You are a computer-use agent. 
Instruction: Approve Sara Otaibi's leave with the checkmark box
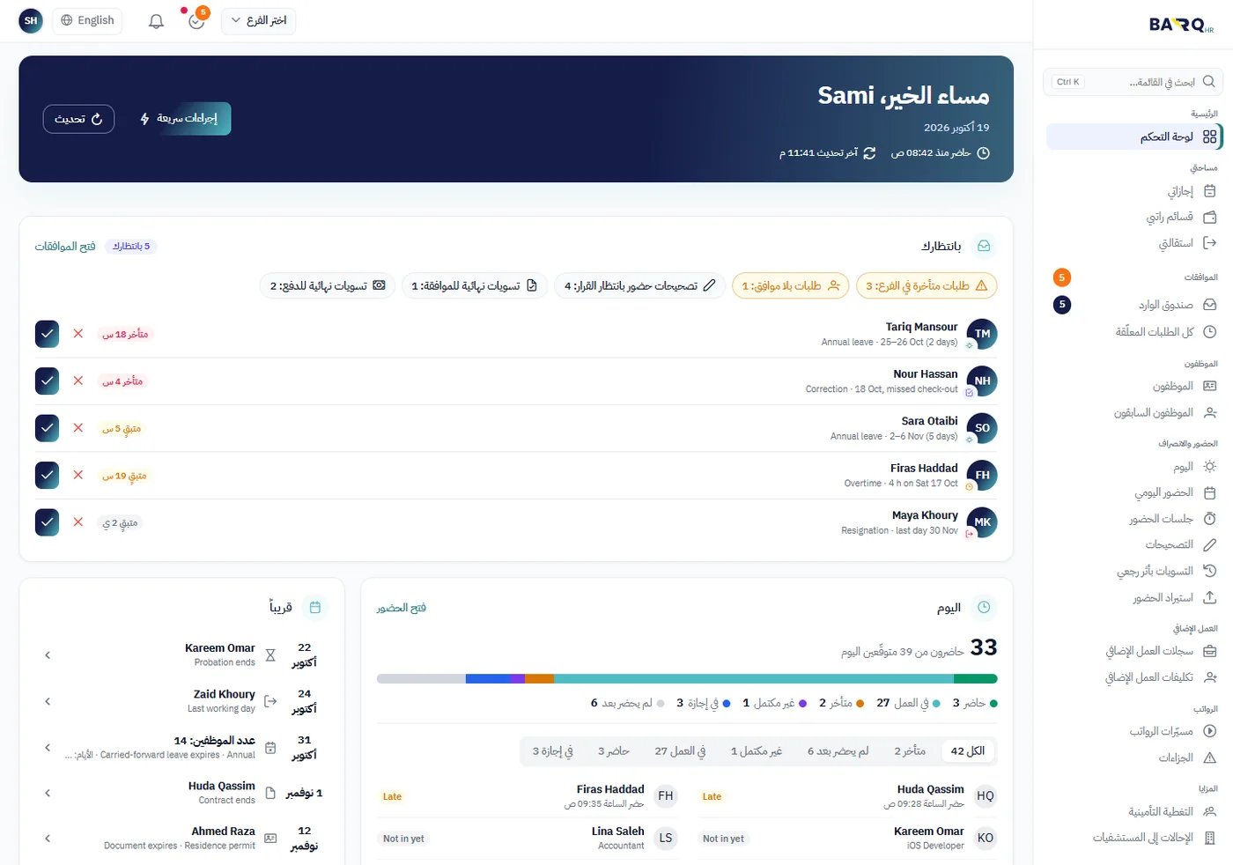(48, 428)
